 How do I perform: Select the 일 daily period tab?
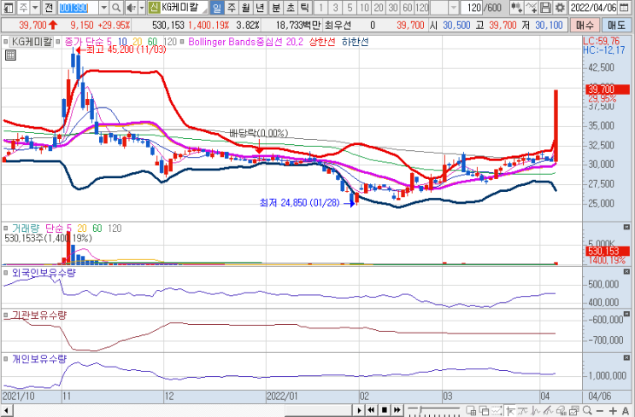(217, 8)
